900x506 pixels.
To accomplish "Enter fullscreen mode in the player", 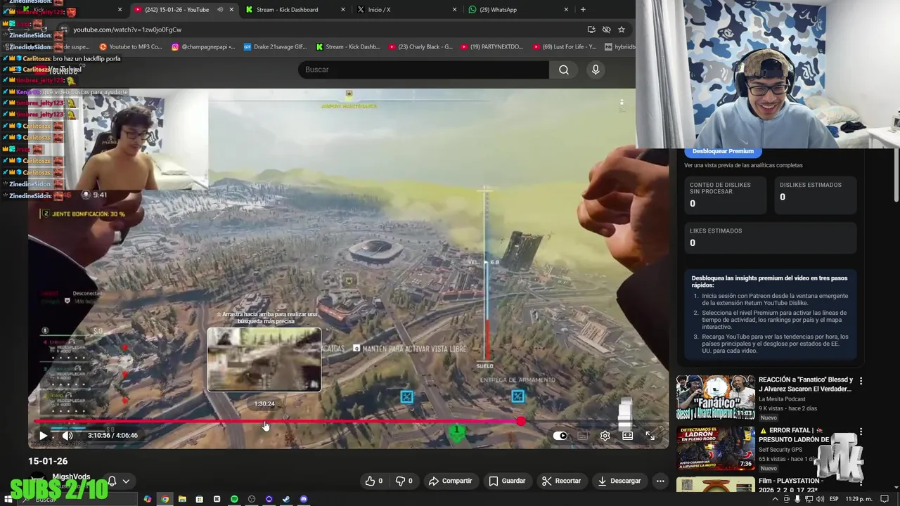I will pyautogui.click(x=650, y=436).
